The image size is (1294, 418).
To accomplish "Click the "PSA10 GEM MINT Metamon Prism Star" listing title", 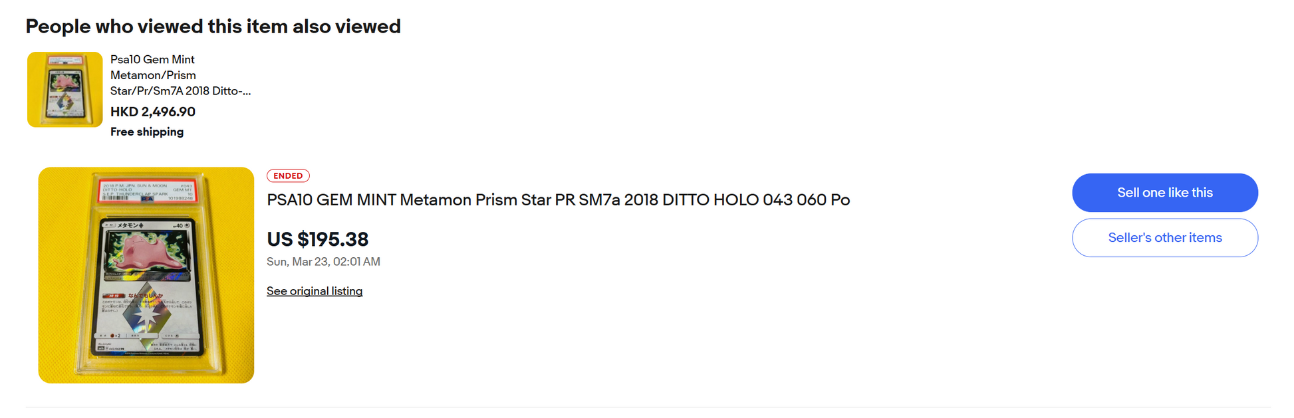I will pyautogui.click(x=558, y=200).
